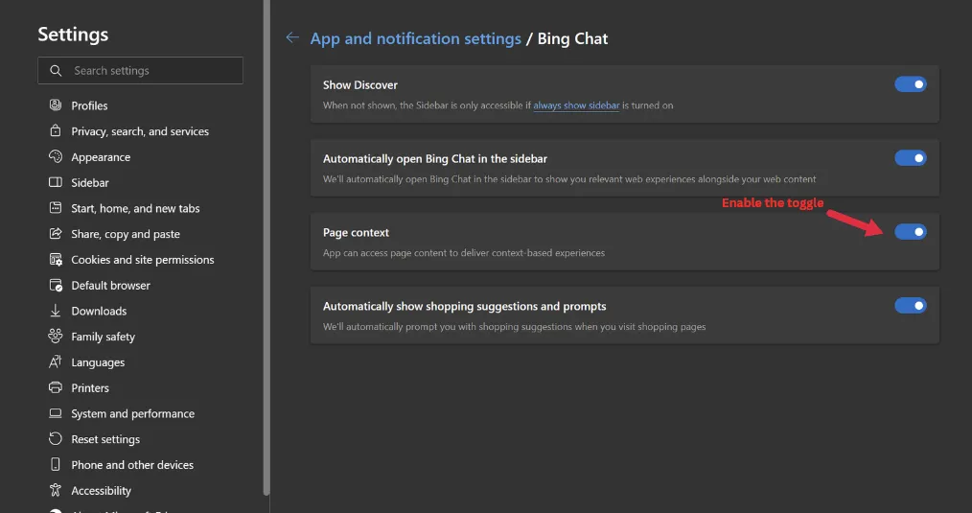Toggle the Page context switch
Image resolution: width=972 pixels, height=513 pixels.
click(x=910, y=232)
